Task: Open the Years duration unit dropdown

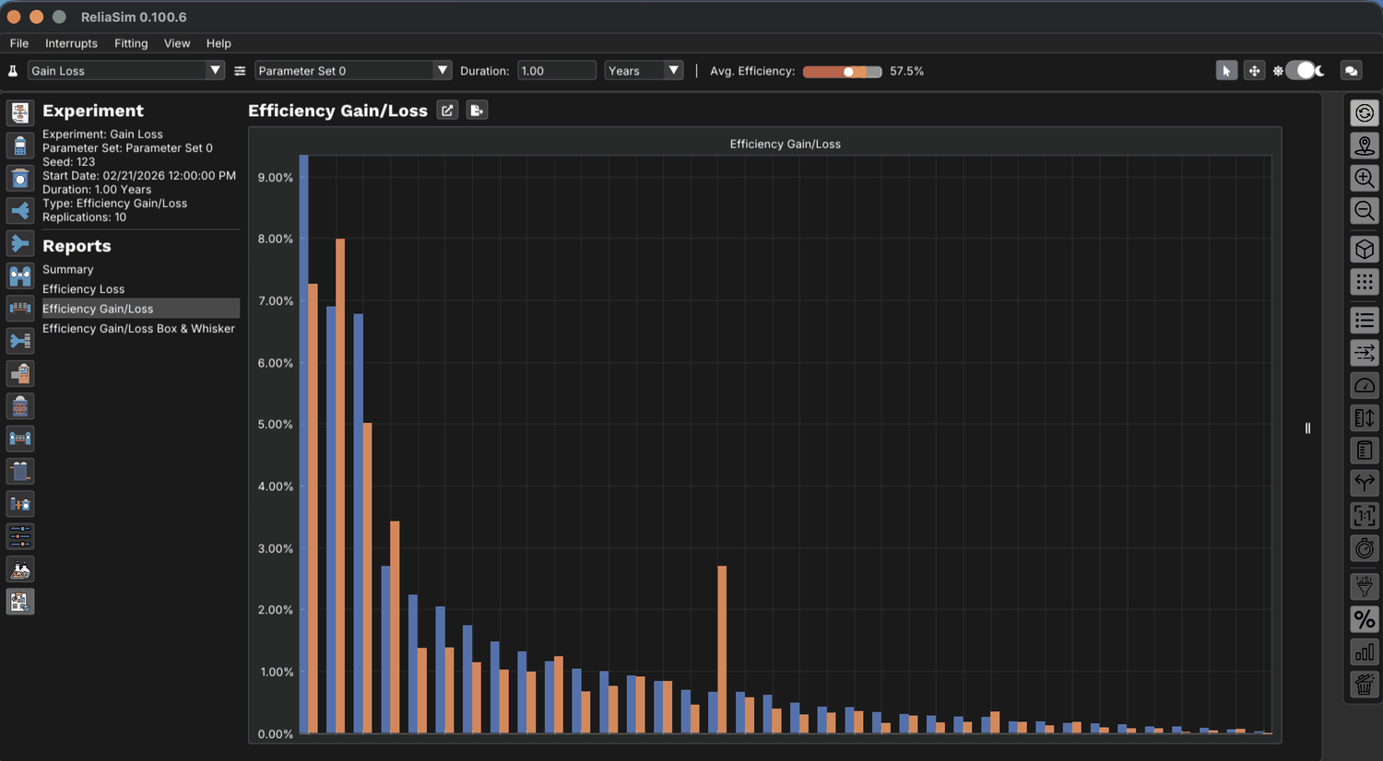Action: point(644,71)
